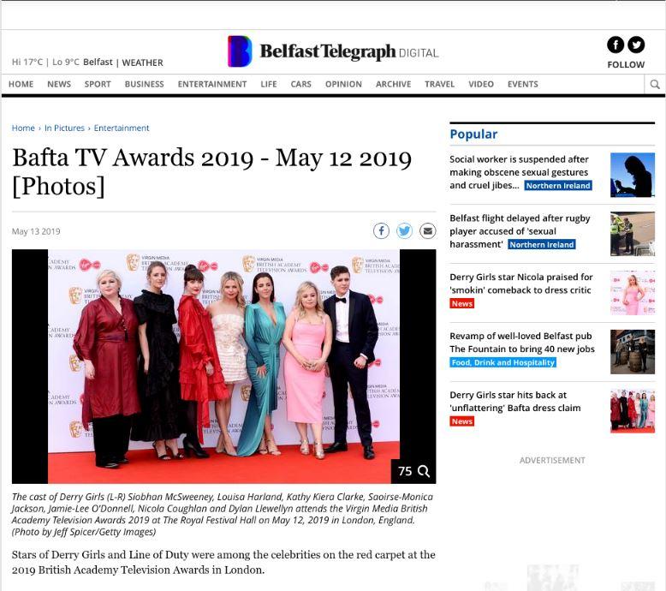Image resolution: width=666 pixels, height=591 pixels.
Task: Share article via Twitter icon
Action: tap(404, 231)
